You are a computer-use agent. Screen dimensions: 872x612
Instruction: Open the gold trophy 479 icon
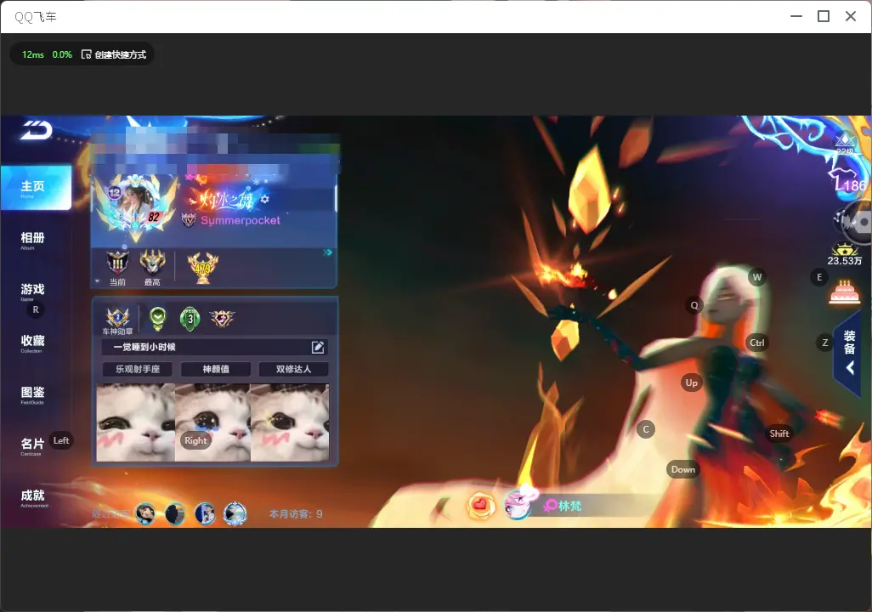[x=203, y=268]
